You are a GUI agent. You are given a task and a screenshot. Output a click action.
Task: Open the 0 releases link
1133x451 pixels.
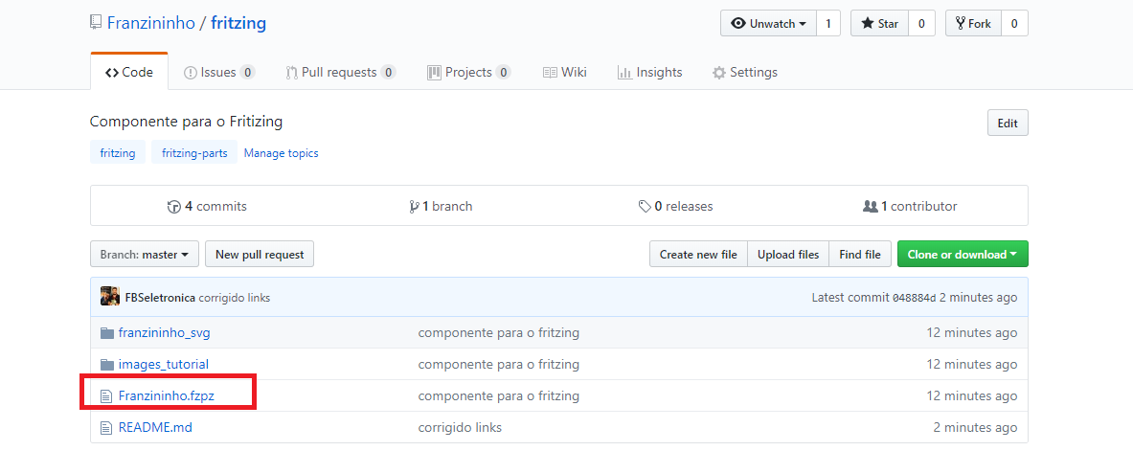[675, 206]
